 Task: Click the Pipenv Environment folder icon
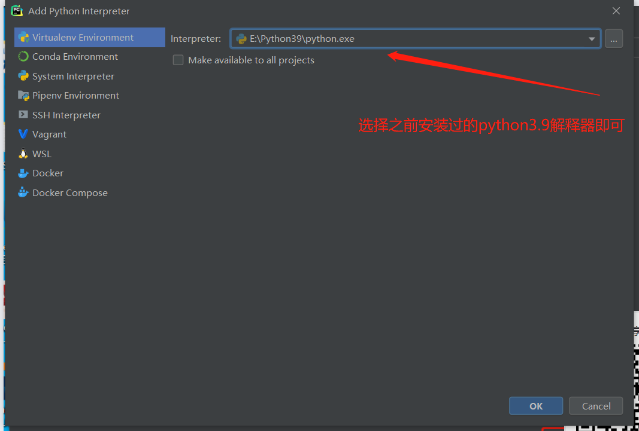23,96
